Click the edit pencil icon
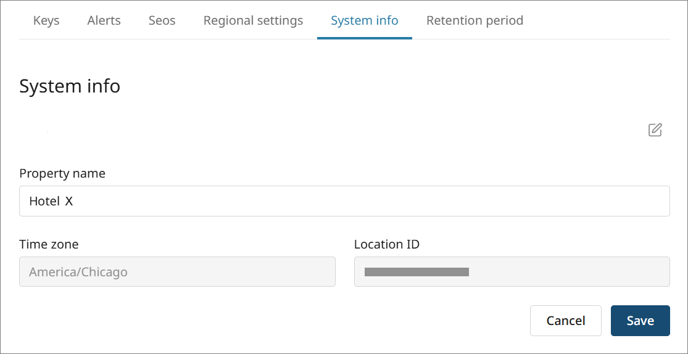 pos(655,130)
